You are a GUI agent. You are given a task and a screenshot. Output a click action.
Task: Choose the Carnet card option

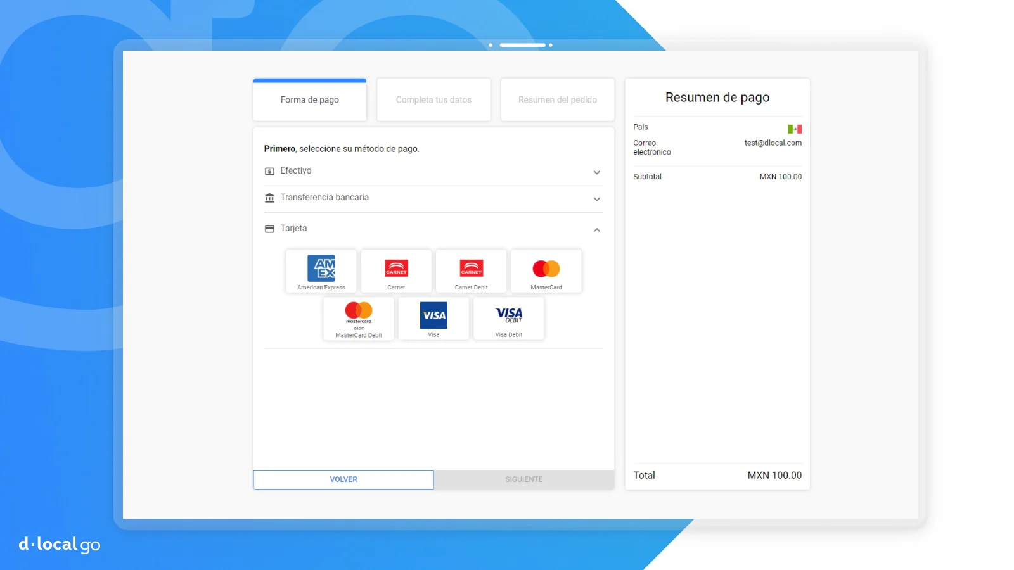click(x=396, y=271)
